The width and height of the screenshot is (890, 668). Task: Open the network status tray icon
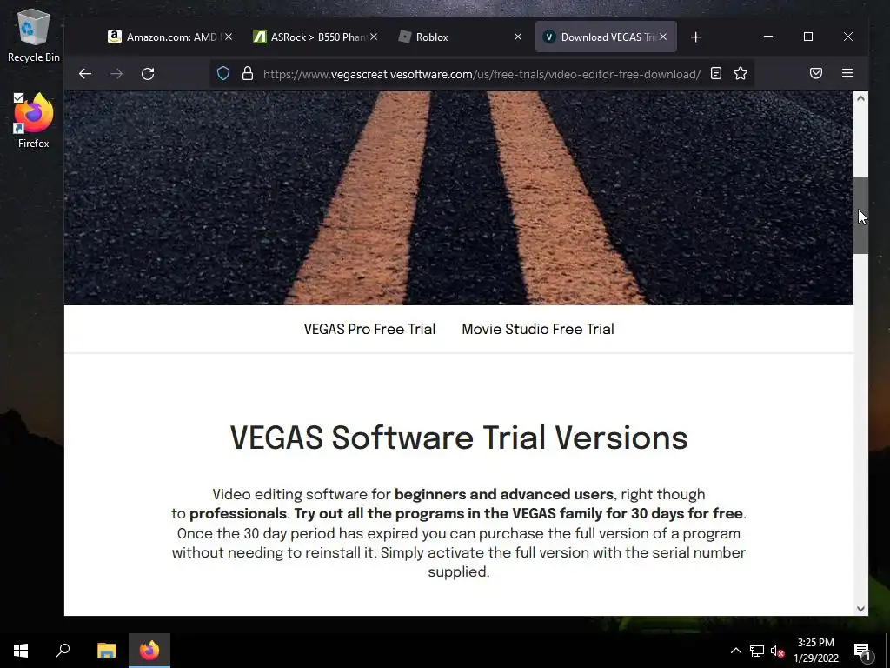click(757, 651)
